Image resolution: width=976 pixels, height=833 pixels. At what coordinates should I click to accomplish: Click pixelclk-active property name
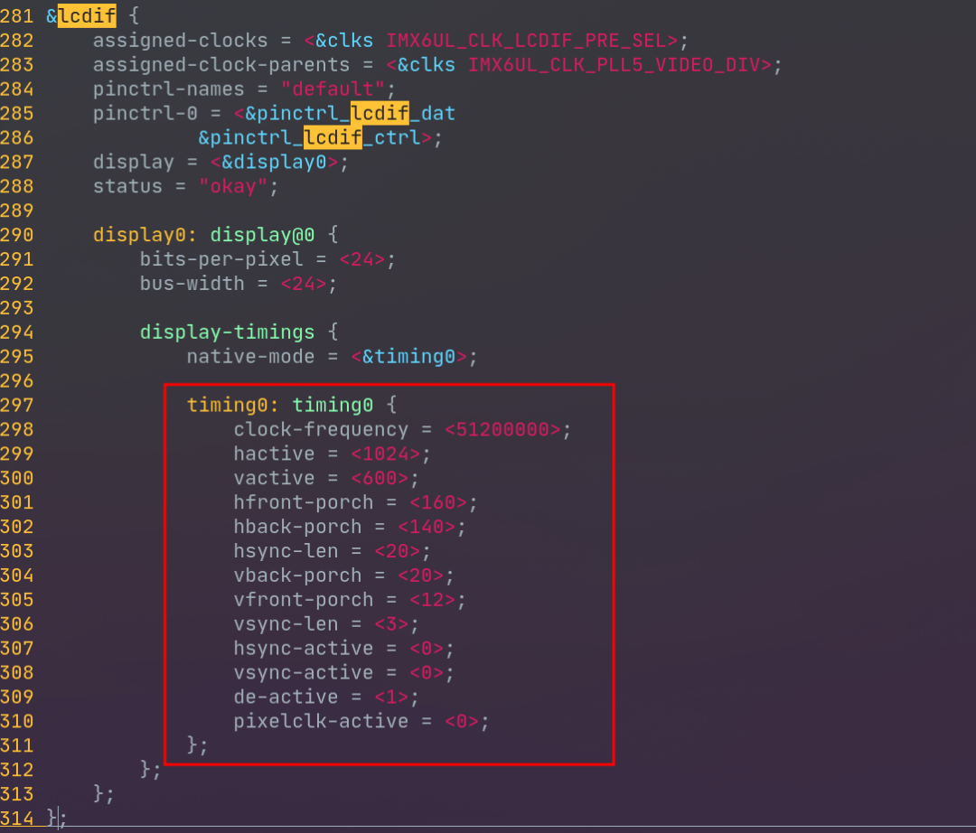[321, 721]
